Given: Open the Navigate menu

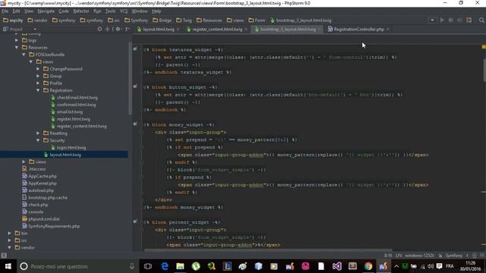Looking at the screenshot, I should coord(46,11).
